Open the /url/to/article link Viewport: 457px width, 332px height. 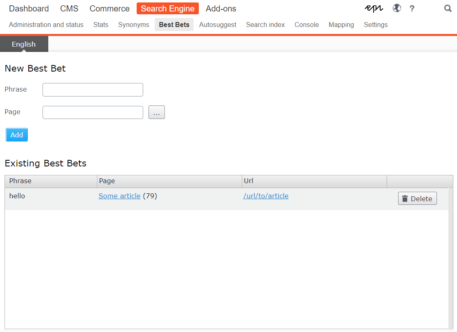(266, 196)
